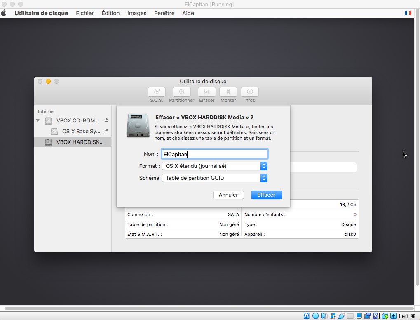This screenshot has height=320, width=420.
Task: Select VBOX HARDDISK... in the sidebar
Action: (x=73, y=142)
